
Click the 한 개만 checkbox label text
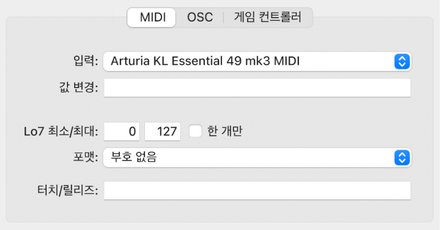tap(225, 131)
